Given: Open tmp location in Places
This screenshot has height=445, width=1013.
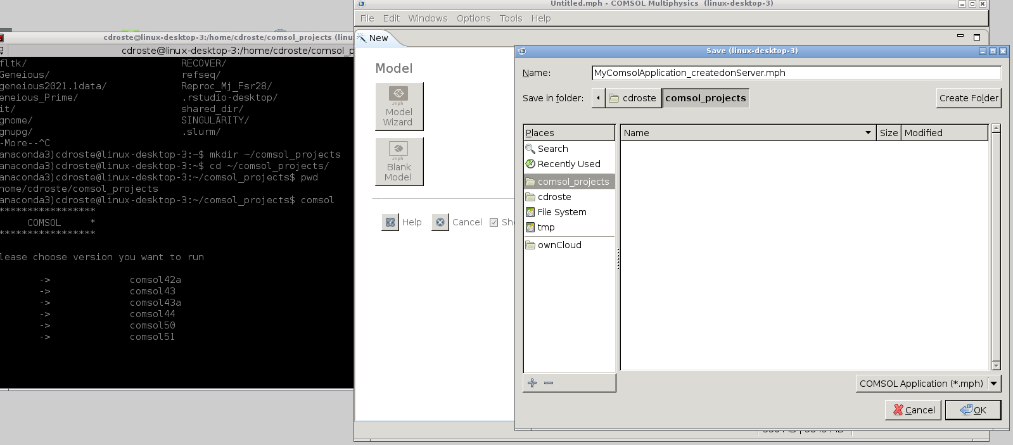Looking at the screenshot, I should click(569, 227).
